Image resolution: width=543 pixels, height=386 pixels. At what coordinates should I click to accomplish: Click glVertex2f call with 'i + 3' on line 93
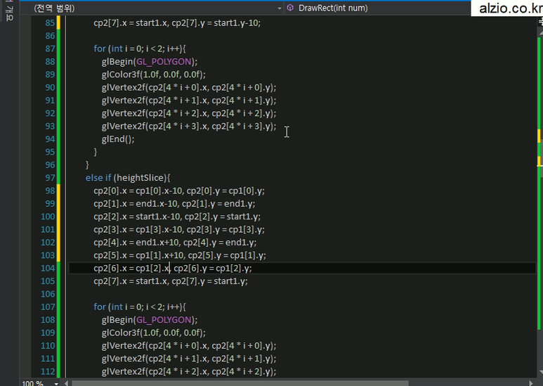coord(189,126)
